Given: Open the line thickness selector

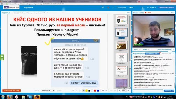Looking at the screenshot, I should click(83, 90).
